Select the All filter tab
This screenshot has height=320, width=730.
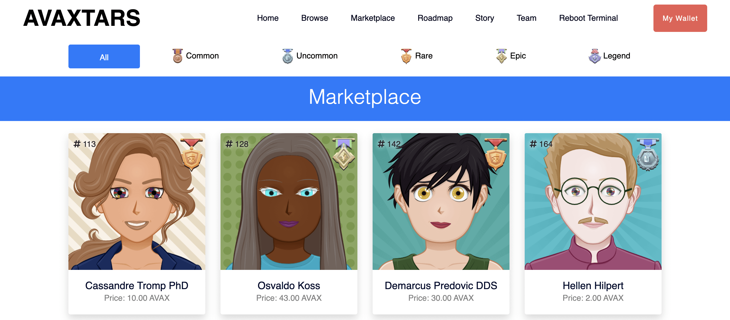(x=104, y=56)
